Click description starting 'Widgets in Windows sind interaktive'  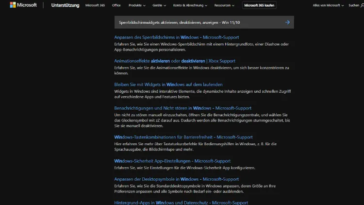click(202, 94)
